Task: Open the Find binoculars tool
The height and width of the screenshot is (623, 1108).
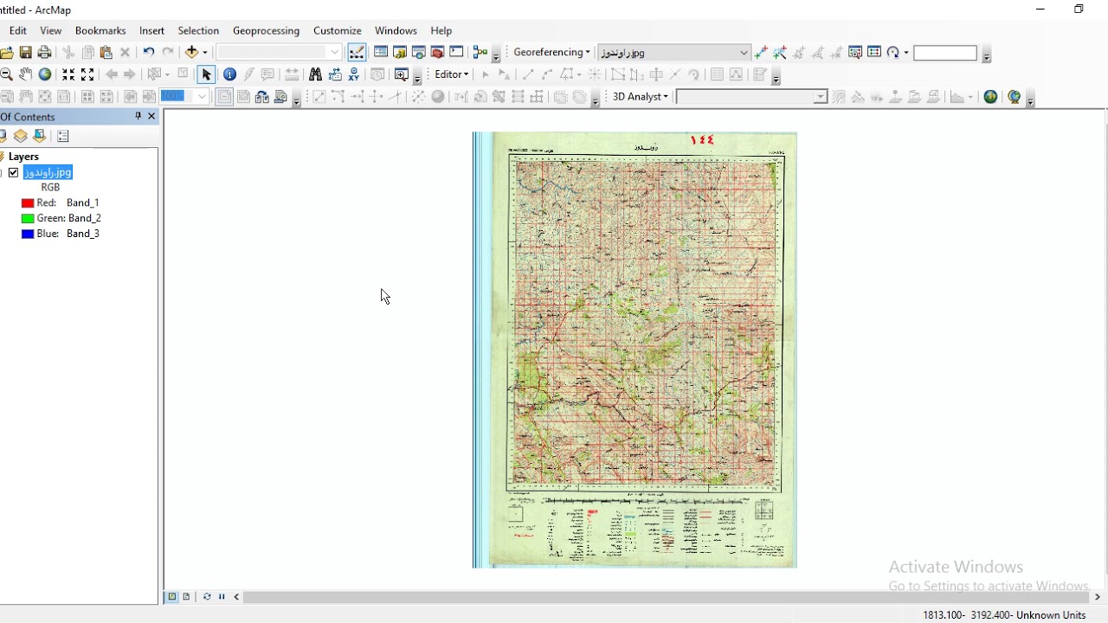Action: click(315, 74)
